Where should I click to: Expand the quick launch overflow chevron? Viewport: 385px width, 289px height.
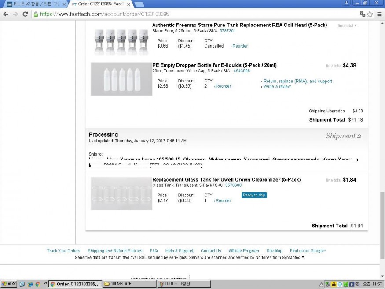[x=45, y=283]
